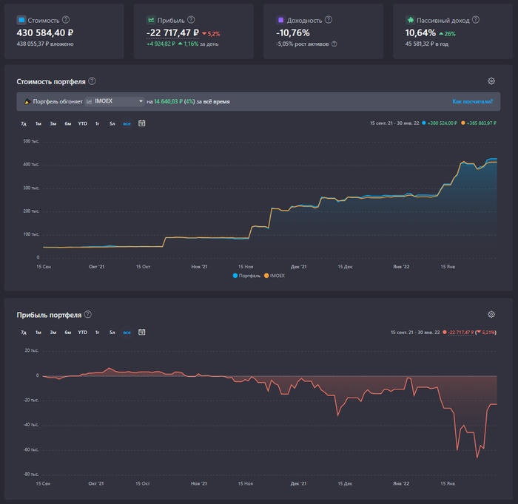Select все range in Прибыль портфеля chart
This screenshot has width=518, height=504.
pos(127,333)
